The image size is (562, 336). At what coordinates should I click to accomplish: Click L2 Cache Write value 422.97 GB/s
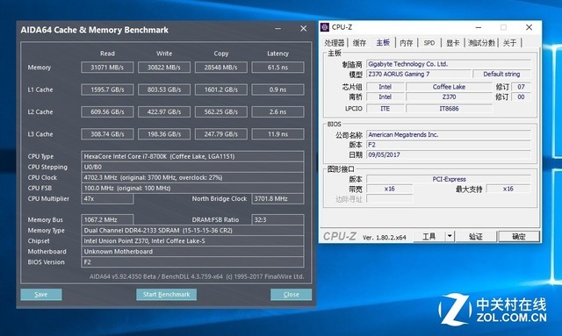click(x=164, y=111)
